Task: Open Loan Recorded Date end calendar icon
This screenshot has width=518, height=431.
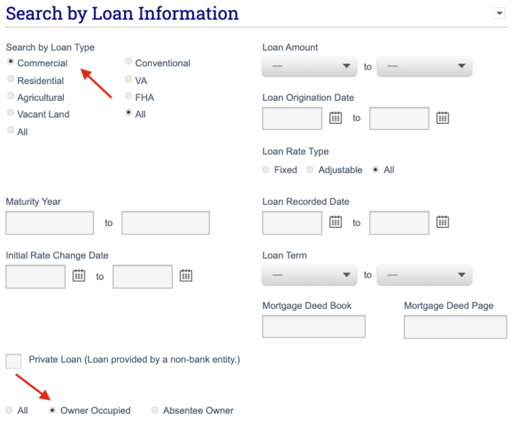Action: (x=442, y=222)
